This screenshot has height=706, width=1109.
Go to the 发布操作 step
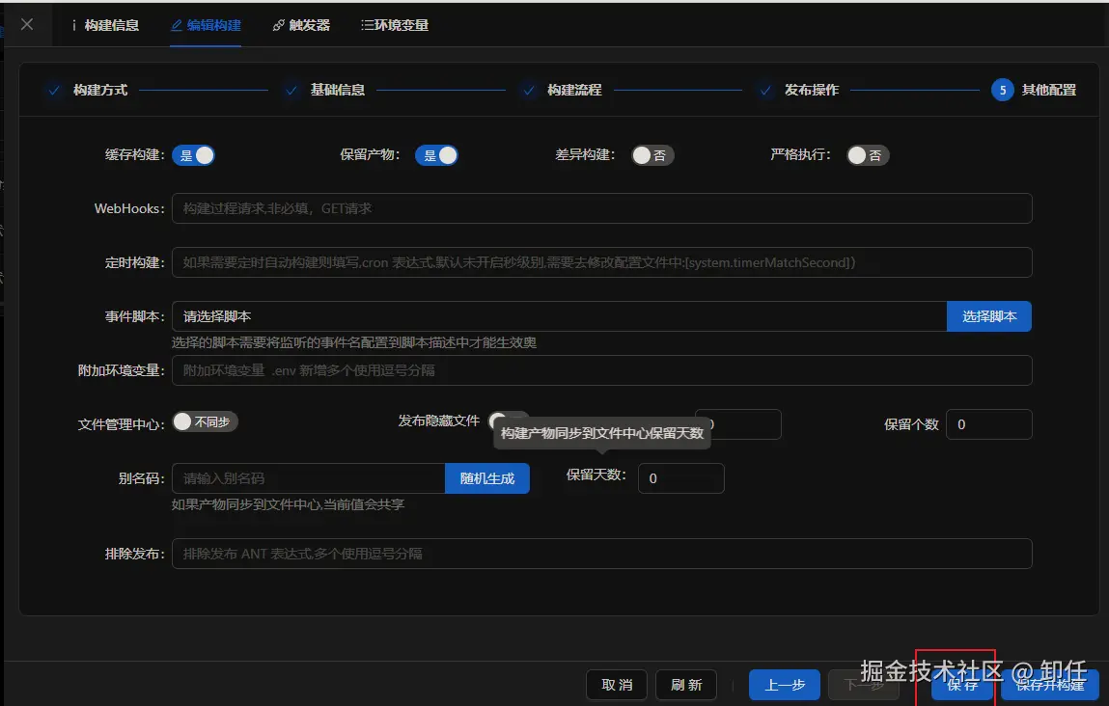[811, 90]
